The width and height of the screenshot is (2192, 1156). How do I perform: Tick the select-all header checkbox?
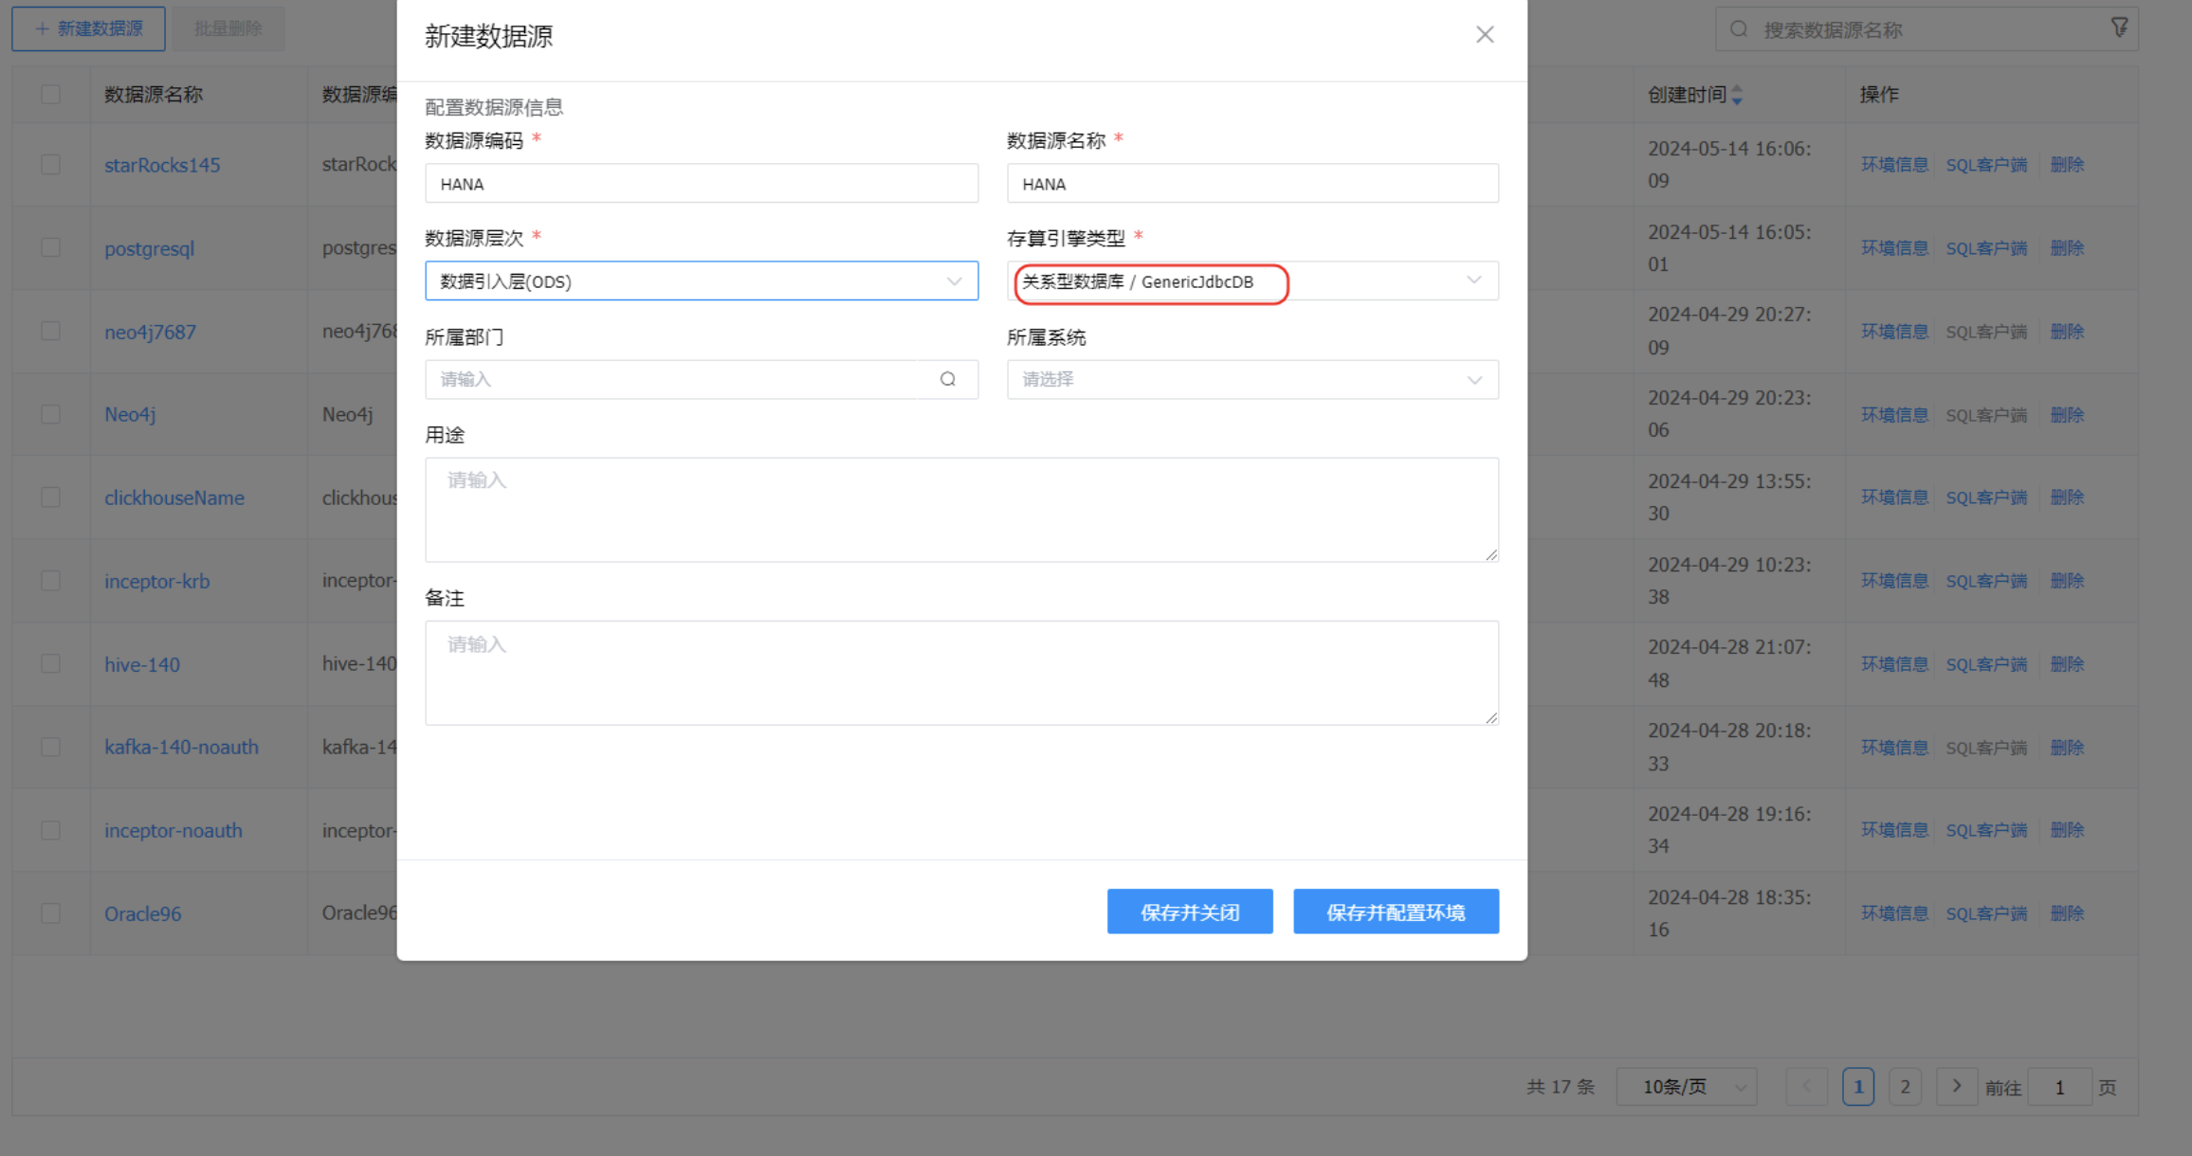point(51,95)
